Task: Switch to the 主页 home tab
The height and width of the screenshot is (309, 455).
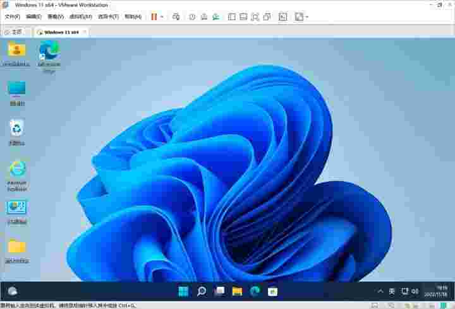Action: 14,32
